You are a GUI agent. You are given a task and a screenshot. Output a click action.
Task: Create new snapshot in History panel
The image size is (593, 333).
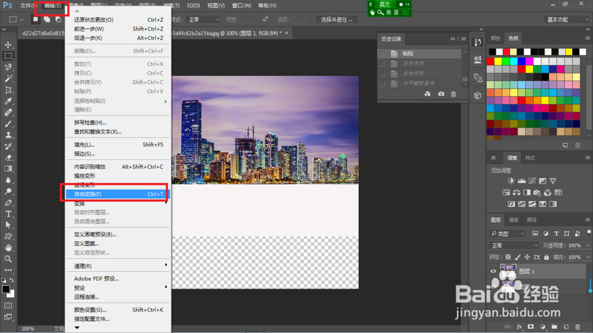coord(441,94)
